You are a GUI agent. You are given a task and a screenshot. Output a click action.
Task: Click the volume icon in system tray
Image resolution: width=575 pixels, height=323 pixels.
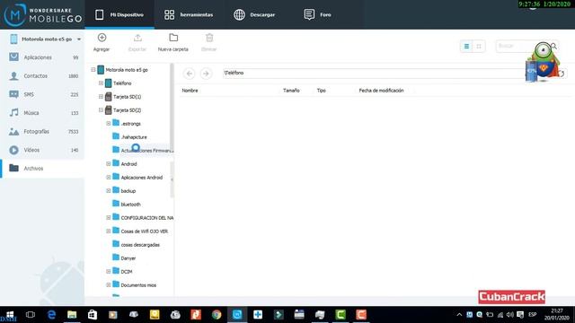click(x=510, y=315)
